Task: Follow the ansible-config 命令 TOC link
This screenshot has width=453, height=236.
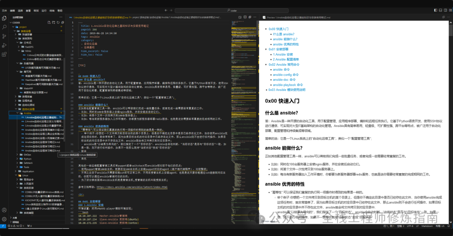Action: [x=286, y=75]
